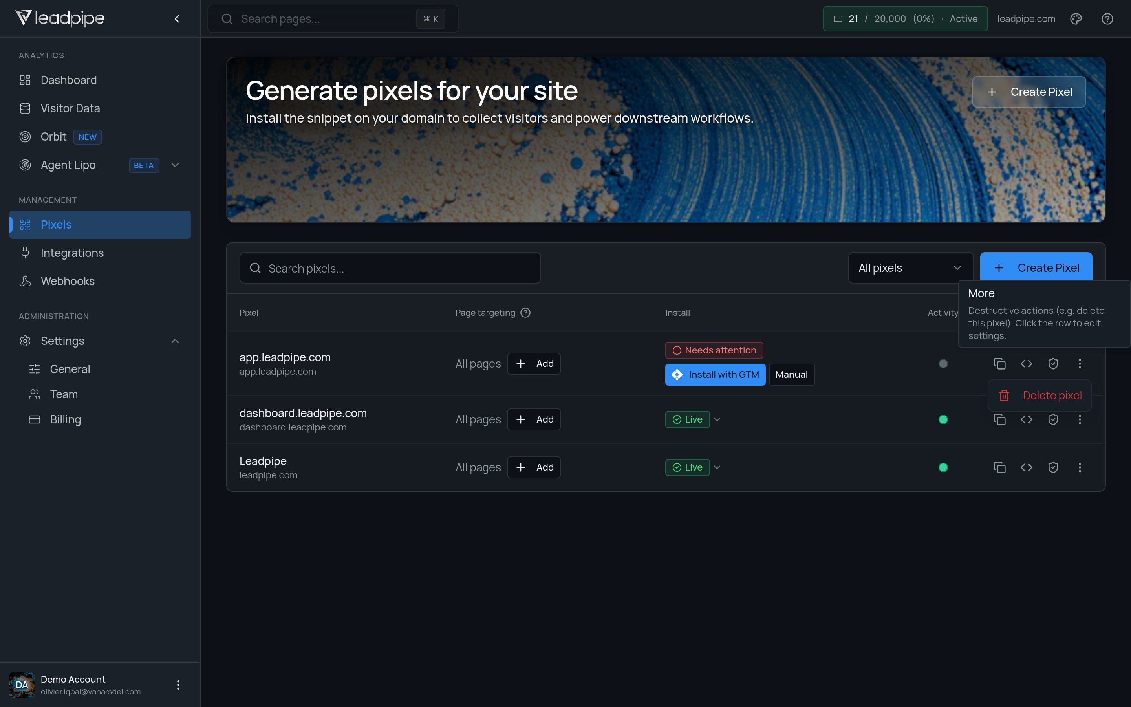The image size is (1131, 707).
Task: Open Billing settings
Action: pyautogui.click(x=105, y=419)
